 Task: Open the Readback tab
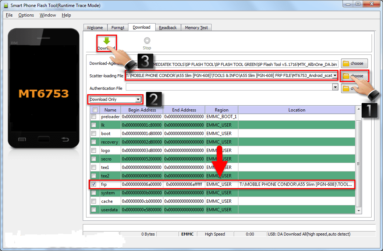168,28
